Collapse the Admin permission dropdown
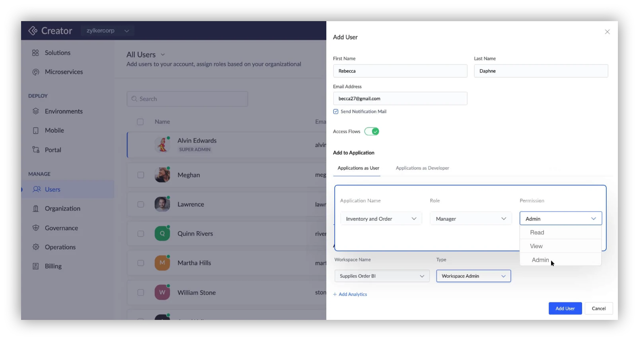Image resolution: width=639 pixels, height=341 pixels. [x=561, y=219]
